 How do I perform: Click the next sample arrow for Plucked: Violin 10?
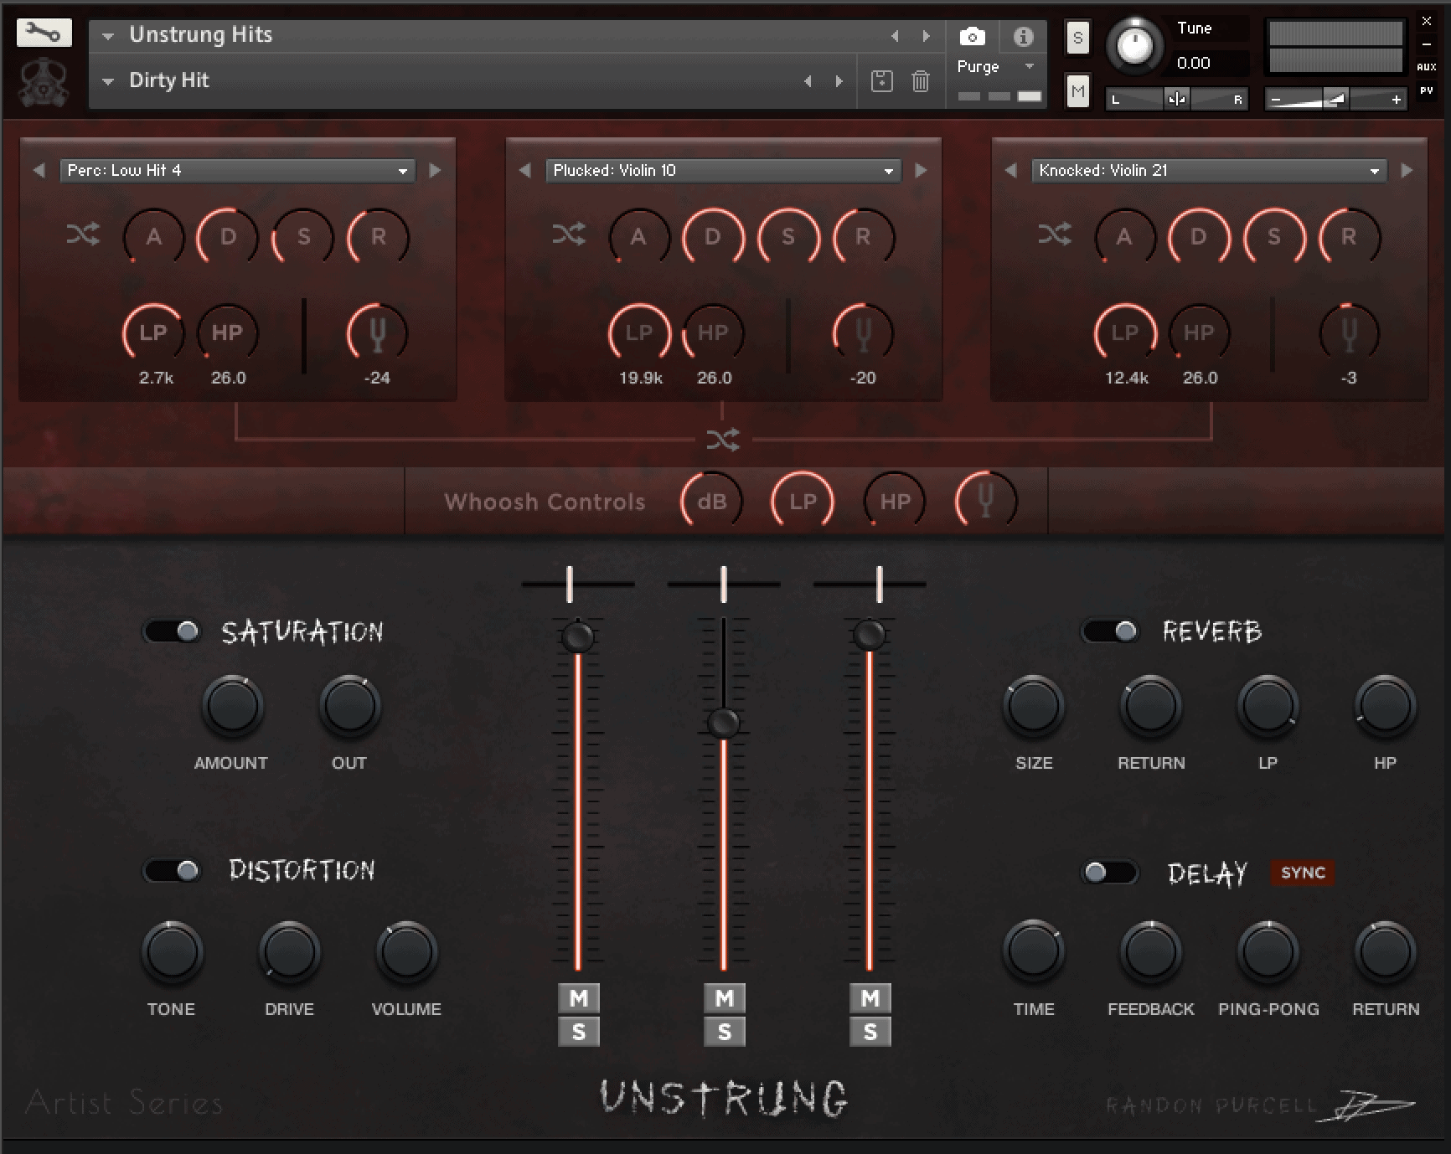tap(921, 170)
